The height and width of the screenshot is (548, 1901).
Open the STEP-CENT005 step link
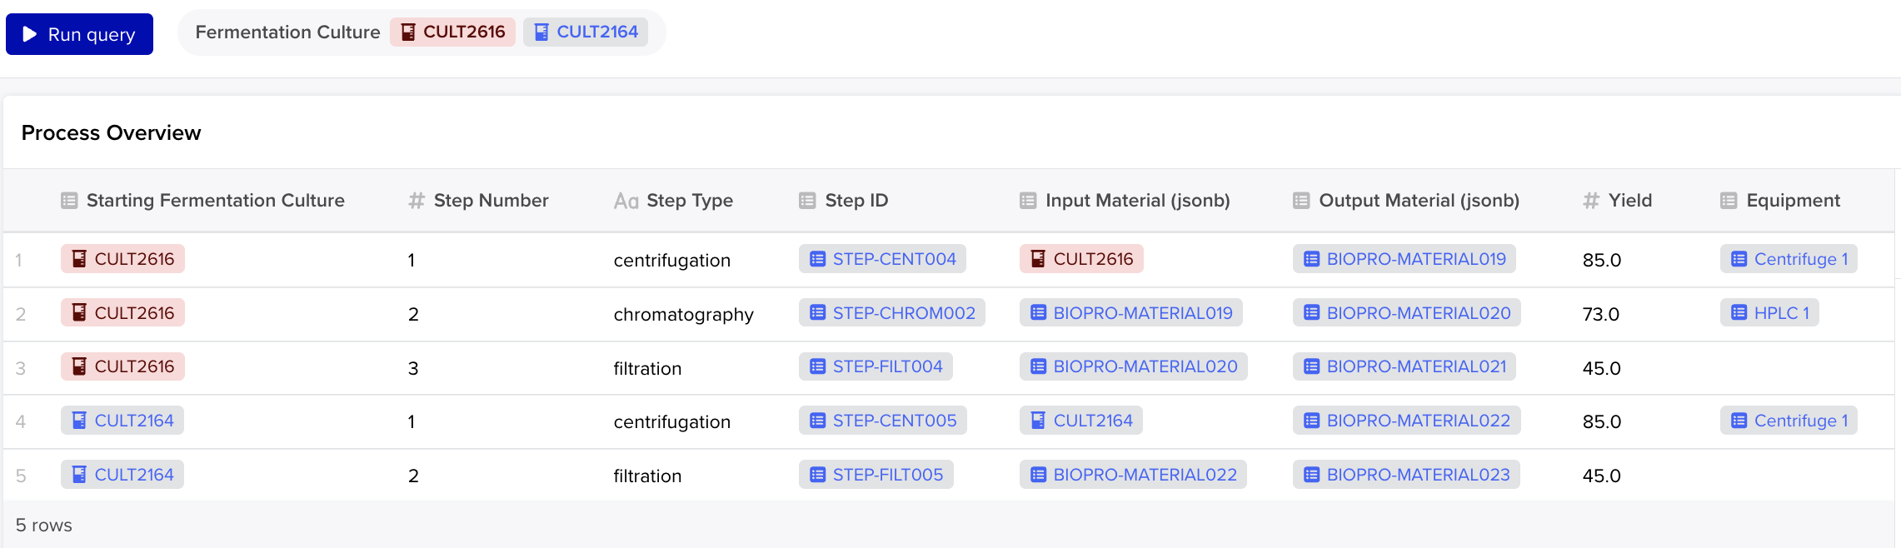click(883, 421)
